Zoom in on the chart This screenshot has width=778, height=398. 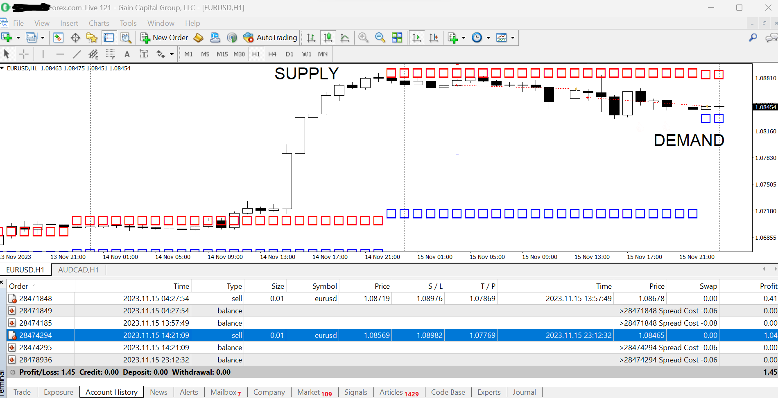(x=363, y=38)
